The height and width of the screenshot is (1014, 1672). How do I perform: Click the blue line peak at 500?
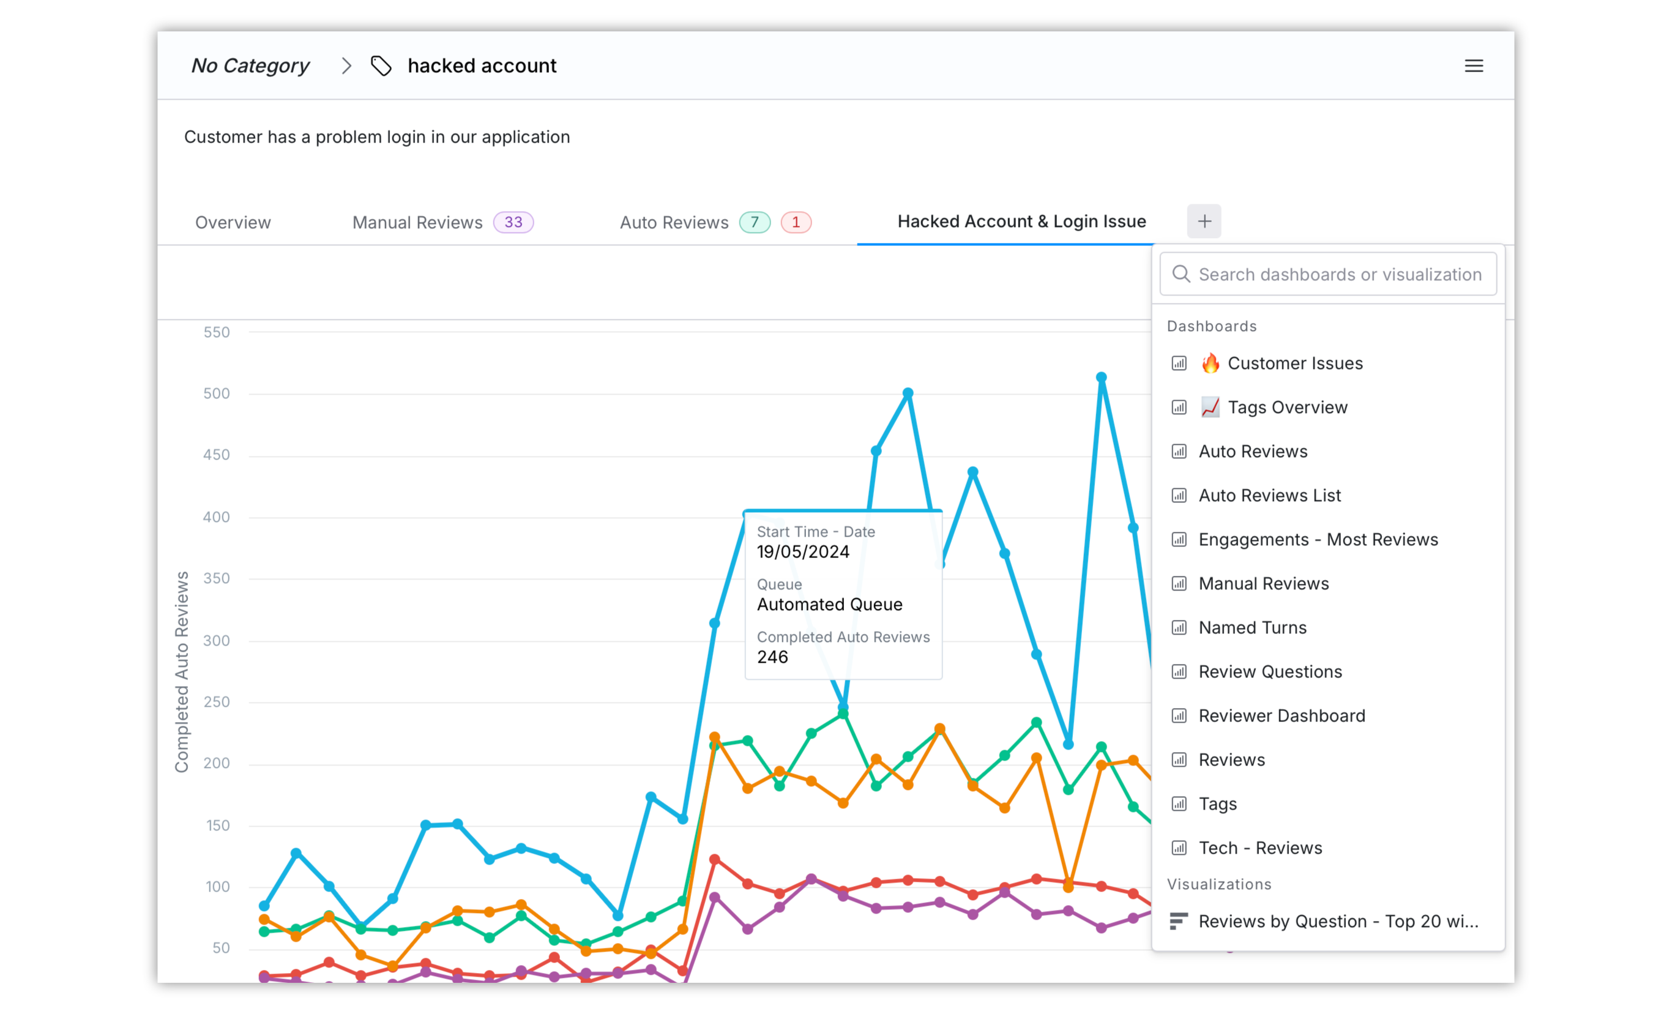[907, 393]
